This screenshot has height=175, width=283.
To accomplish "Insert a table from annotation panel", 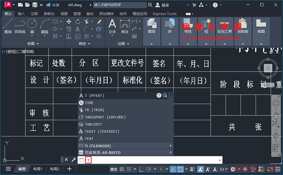I will coord(134,36).
